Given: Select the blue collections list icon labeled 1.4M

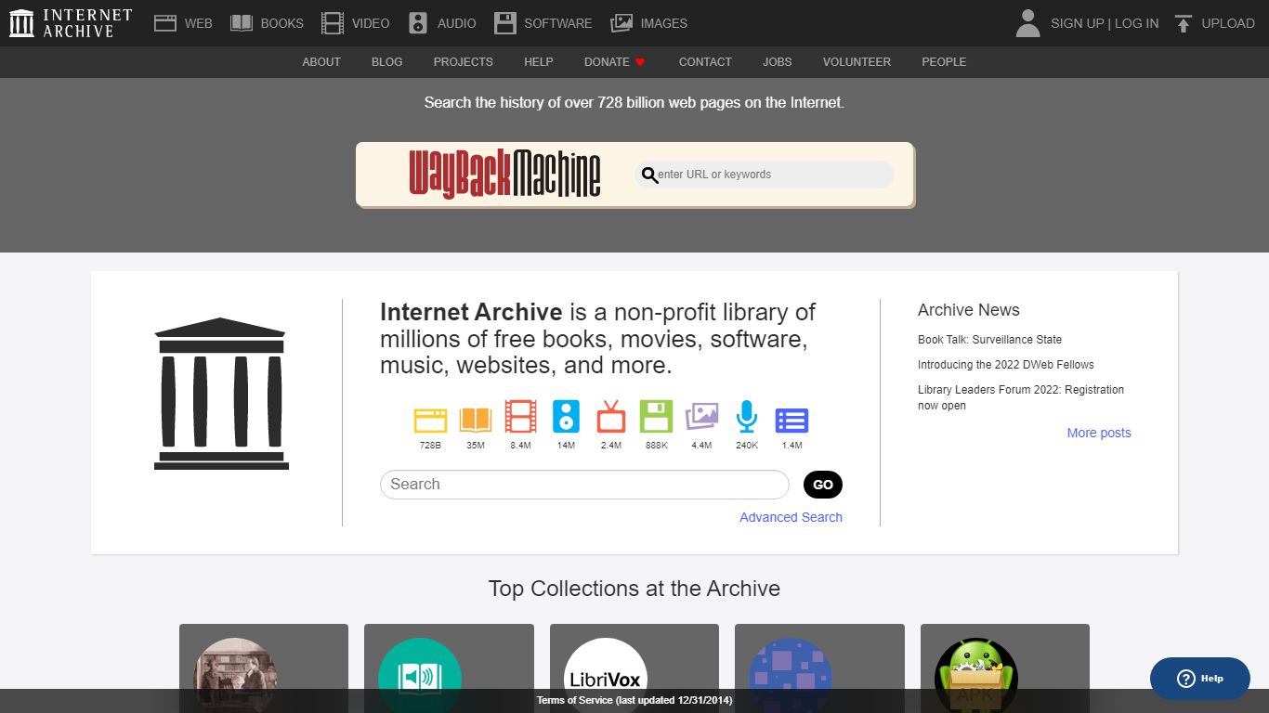Looking at the screenshot, I should click(791, 421).
